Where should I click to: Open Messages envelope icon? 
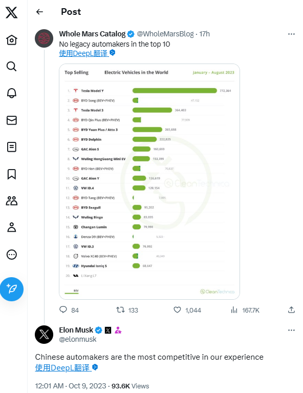[x=12, y=120]
